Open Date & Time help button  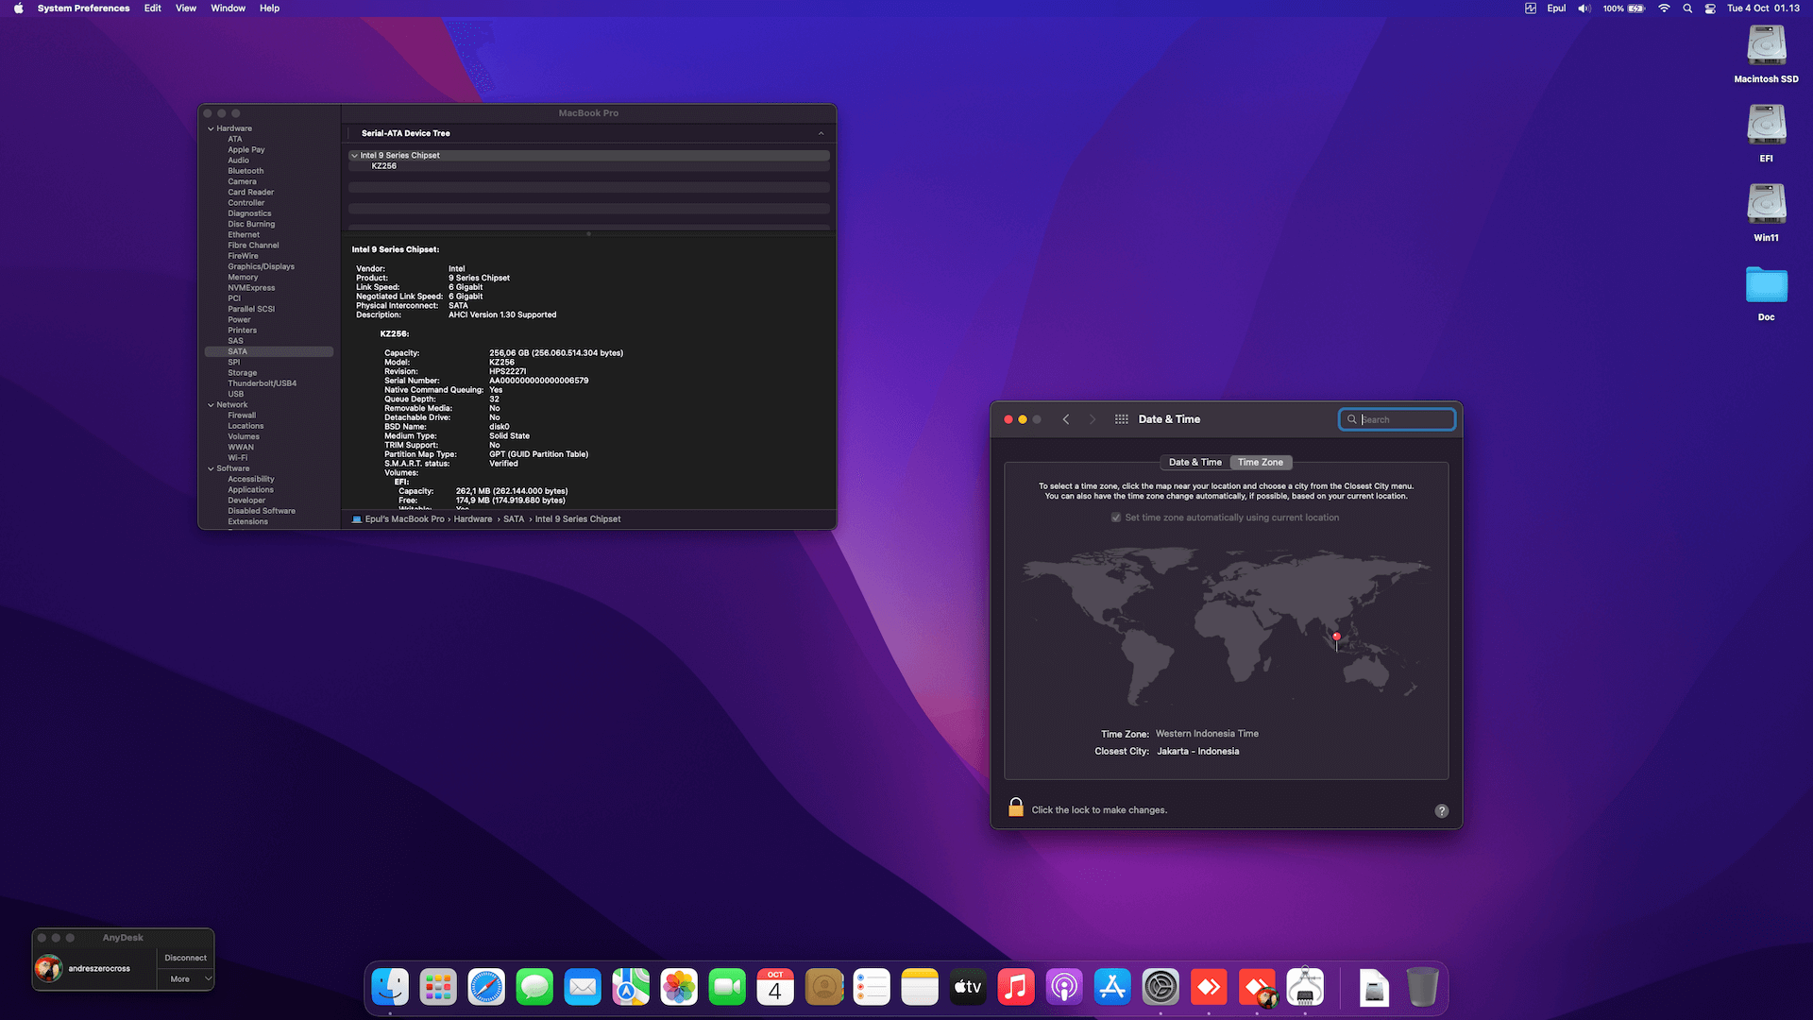tap(1441, 810)
